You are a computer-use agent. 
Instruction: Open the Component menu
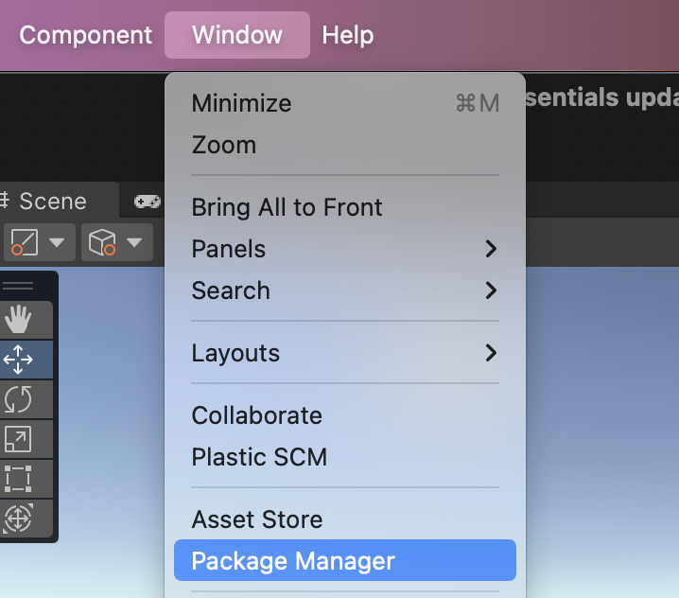[85, 35]
